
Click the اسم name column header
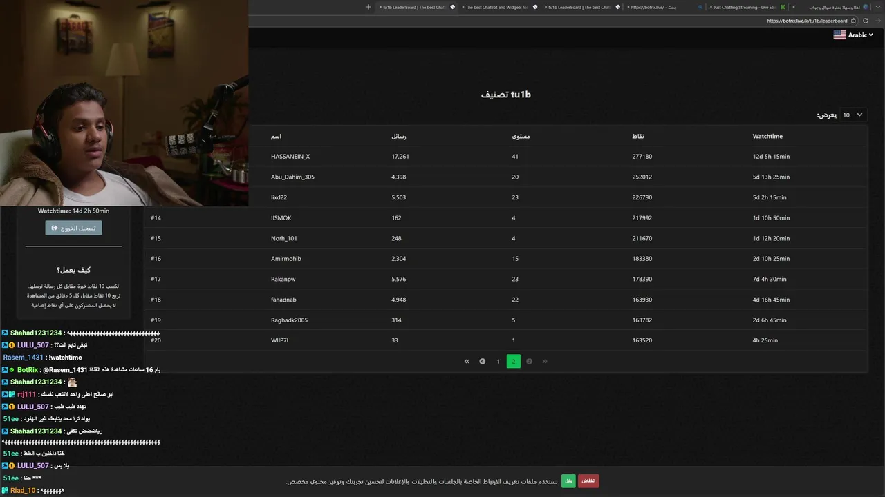pyautogui.click(x=276, y=137)
